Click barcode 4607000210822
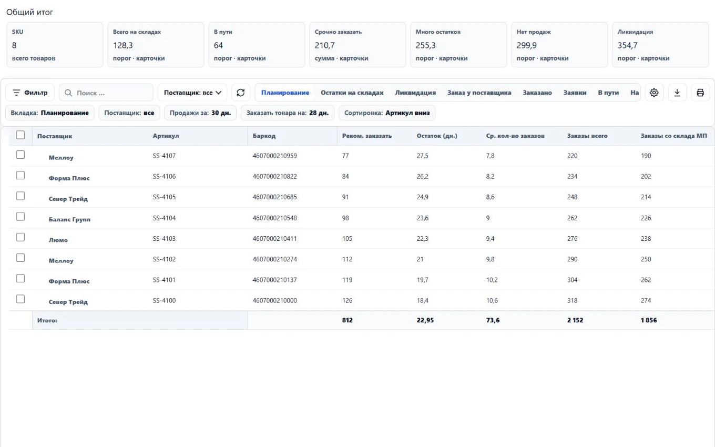Image resolution: width=715 pixels, height=447 pixels. (274, 176)
